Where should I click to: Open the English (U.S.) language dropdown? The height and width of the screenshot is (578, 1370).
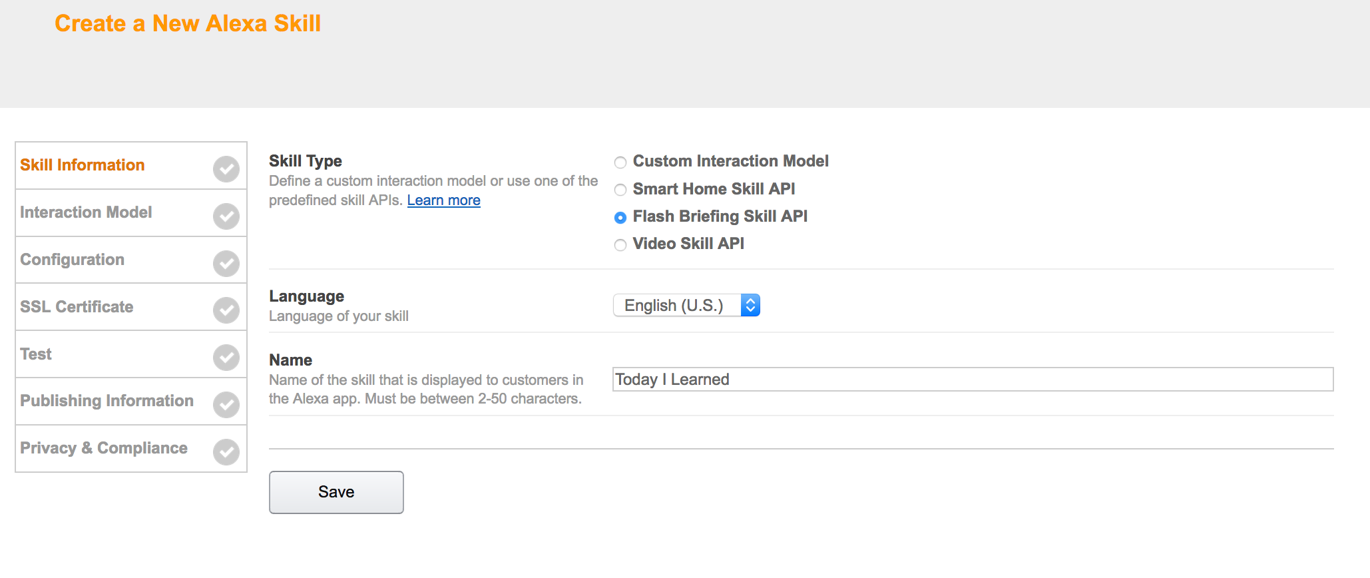[x=686, y=305]
